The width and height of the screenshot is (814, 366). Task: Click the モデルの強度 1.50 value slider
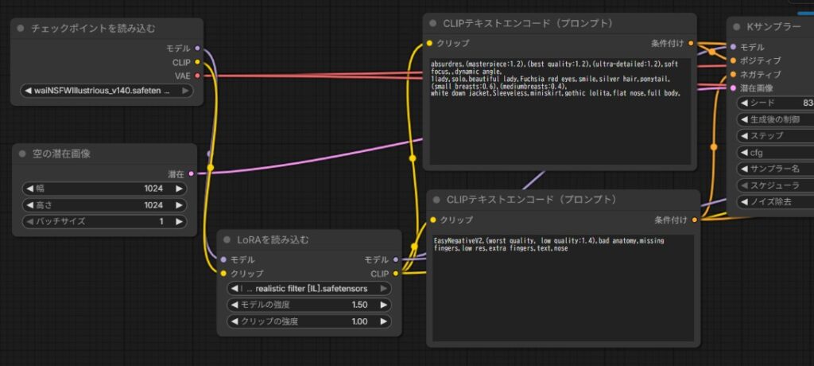point(308,305)
